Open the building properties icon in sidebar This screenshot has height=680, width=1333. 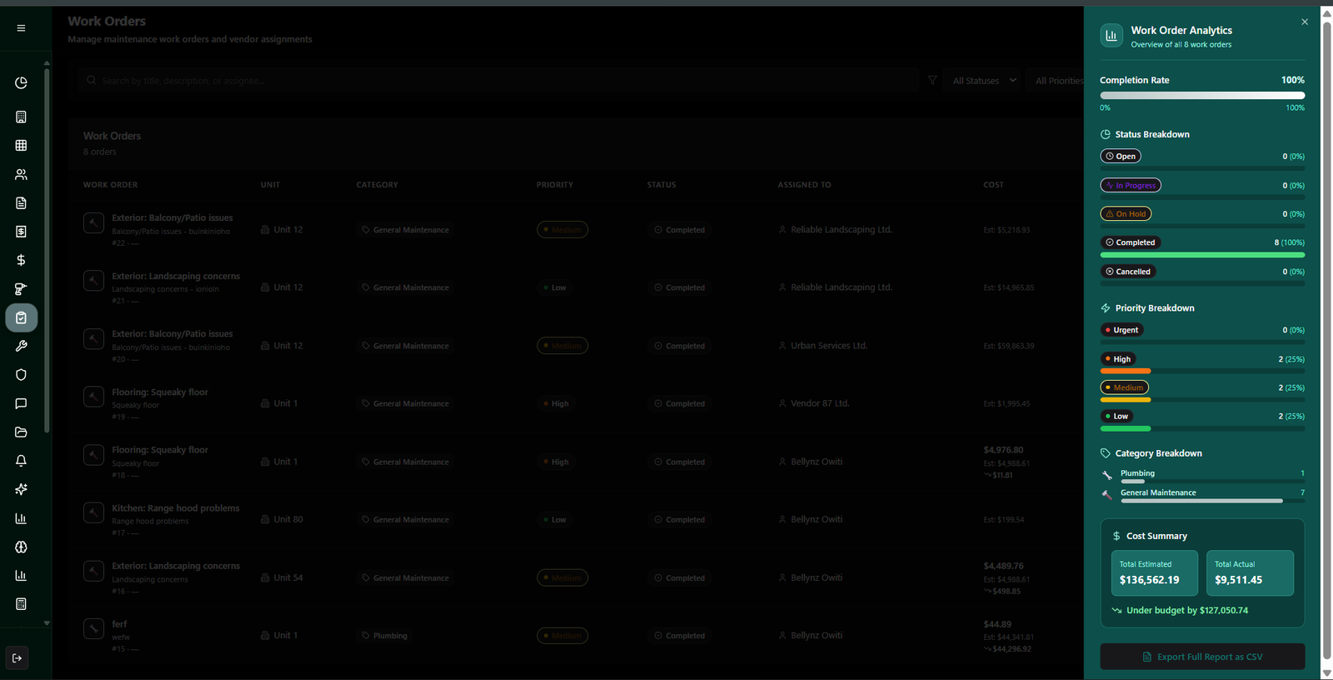(21, 117)
